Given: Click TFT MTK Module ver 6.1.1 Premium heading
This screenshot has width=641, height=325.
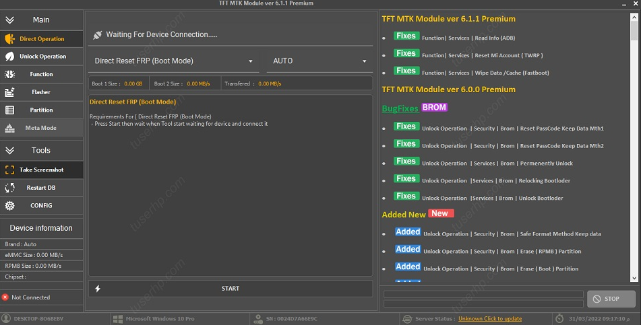Looking at the screenshot, I should (x=448, y=19).
